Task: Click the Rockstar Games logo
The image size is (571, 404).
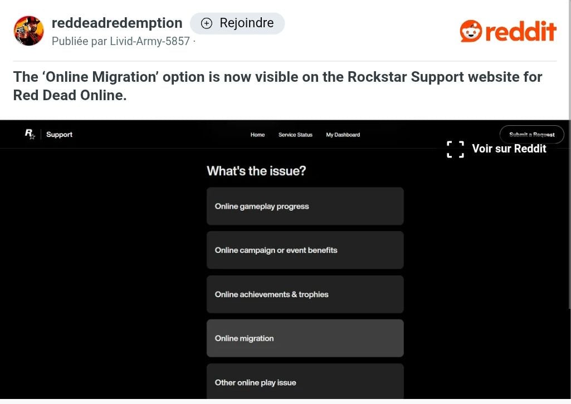Action: coord(30,134)
